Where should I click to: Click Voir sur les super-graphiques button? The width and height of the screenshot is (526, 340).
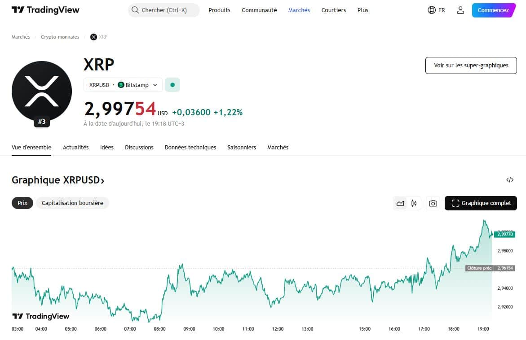[471, 65]
